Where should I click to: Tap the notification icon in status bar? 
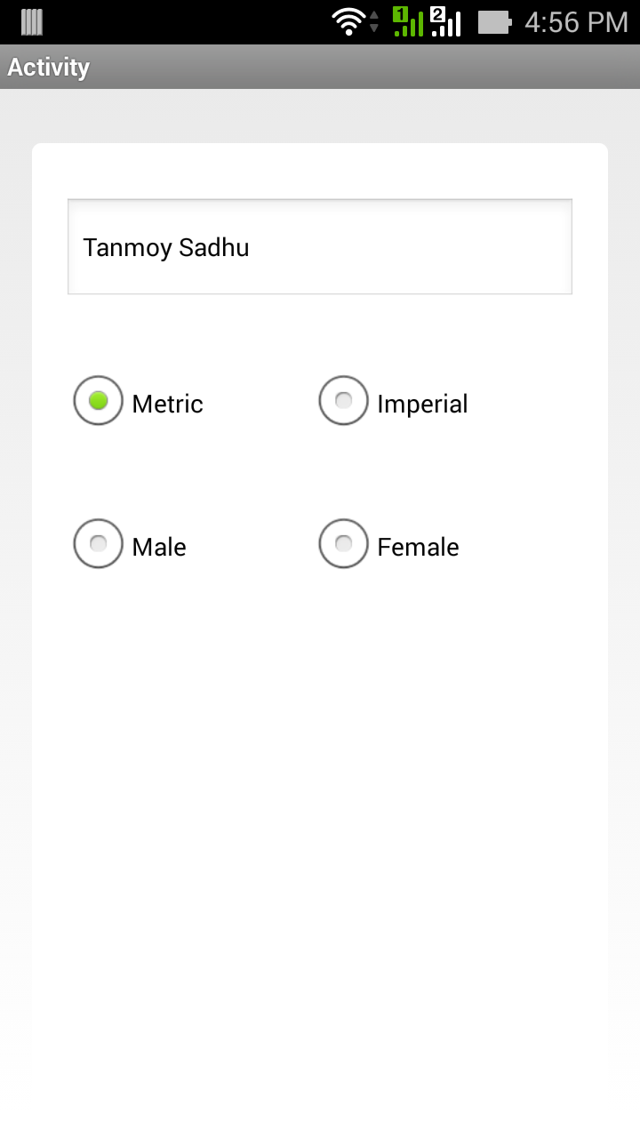[x=32, y=22]
